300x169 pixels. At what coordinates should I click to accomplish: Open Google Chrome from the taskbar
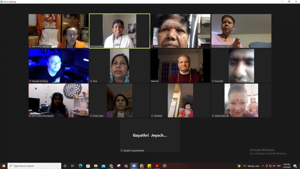111,166
